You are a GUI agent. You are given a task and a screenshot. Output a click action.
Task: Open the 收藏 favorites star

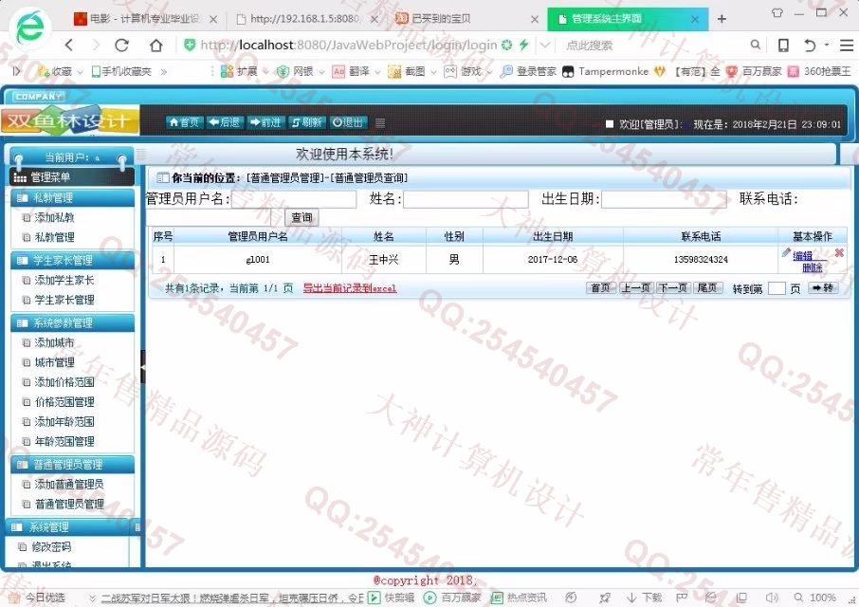tap(54, 71)
